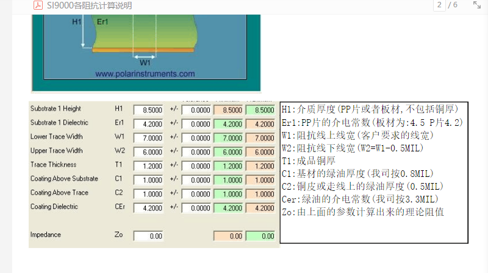Click the Impedance label

pos(45,235)
